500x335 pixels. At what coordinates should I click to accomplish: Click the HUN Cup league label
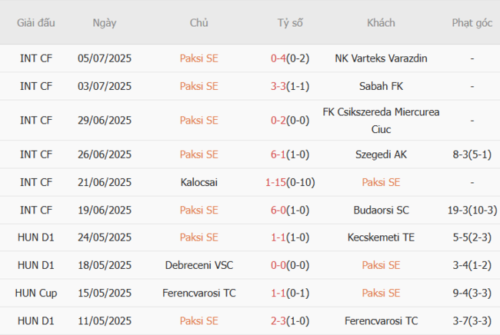click(36, 293)
